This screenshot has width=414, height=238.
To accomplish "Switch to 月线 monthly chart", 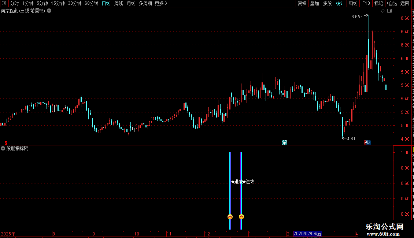I will tap(131, 3).
